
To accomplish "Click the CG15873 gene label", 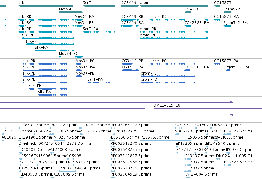I will pos(223,3).
